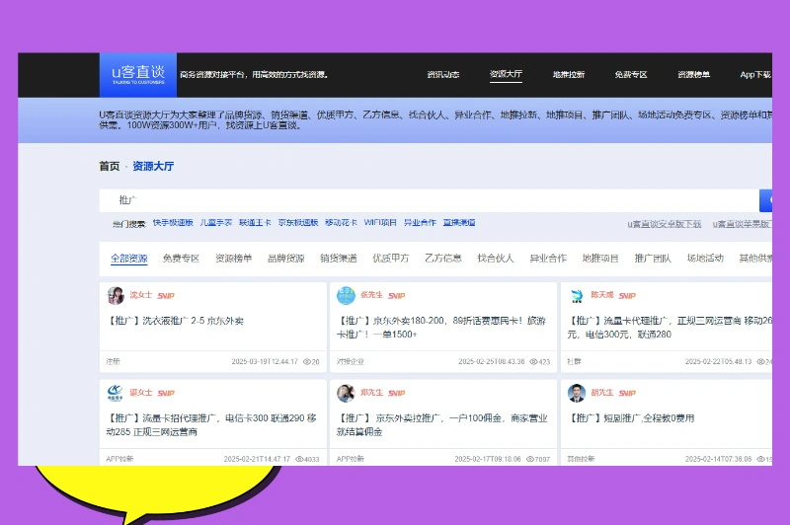790x525 pixels.
Task: Click hot search 京东极速版
Action: tap(298, 222)
